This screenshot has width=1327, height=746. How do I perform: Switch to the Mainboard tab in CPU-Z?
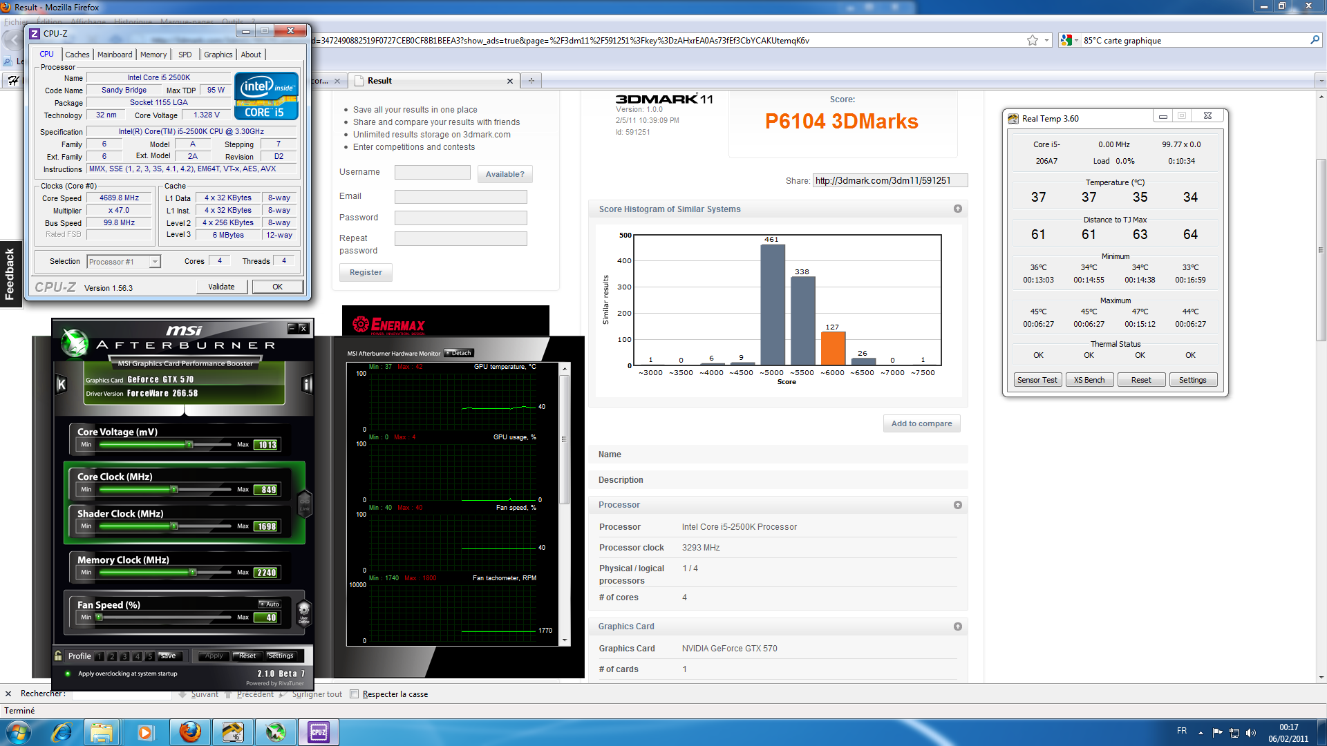click(115, 55)
